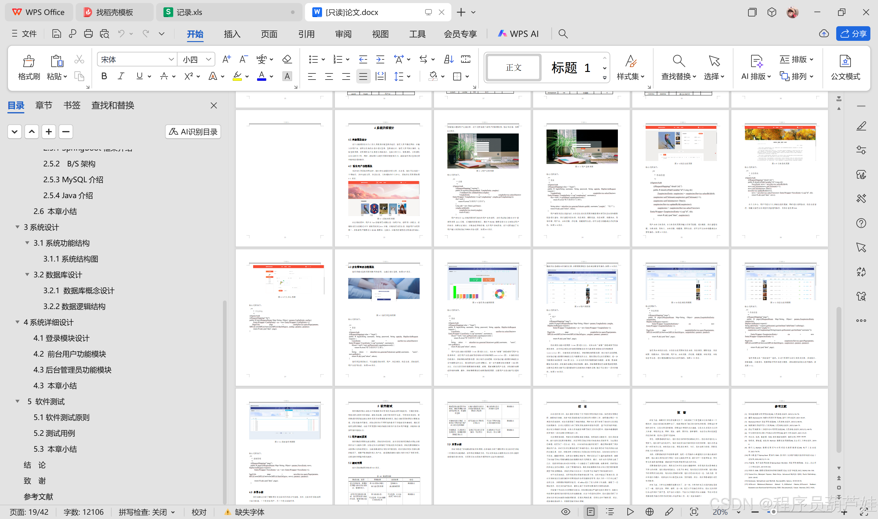Screen dimensions: 878x519
Task: Open the print preview icon
Action: click(104, 34)
